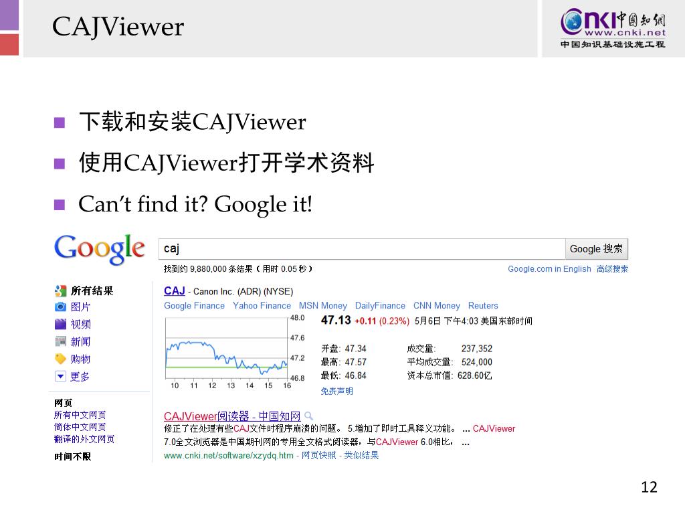This screenshot has width=685, height=514.
Task: Open the 高级搜索 advanced search link
Action: click(x=612, y=269)
